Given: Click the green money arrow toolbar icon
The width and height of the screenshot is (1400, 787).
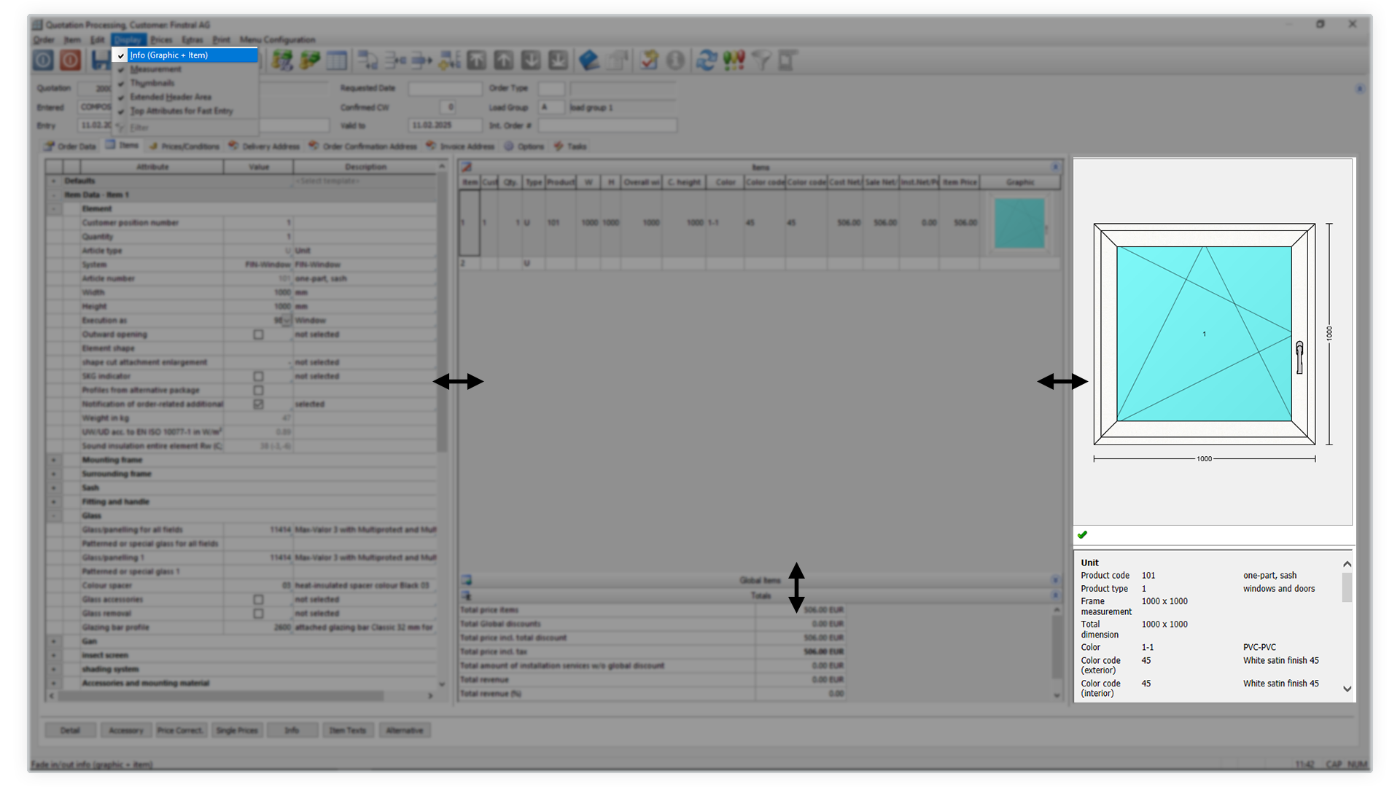Looking at the screenshot, I should (310, 60).
